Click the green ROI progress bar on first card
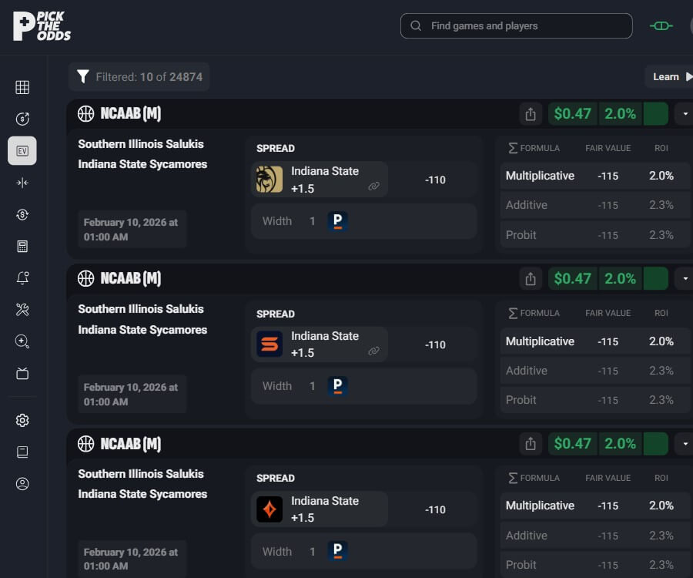This screenshot has height=578, width=693. point(655,113)
